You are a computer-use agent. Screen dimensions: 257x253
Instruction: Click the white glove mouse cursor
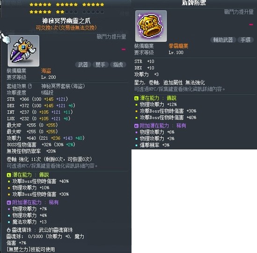coord(5,37)
